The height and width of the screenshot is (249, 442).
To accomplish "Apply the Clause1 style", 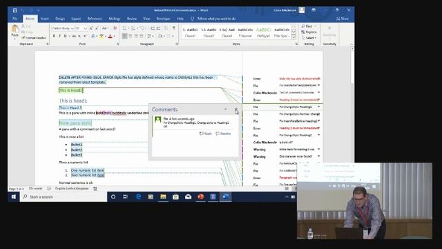I will pos(191,33).
